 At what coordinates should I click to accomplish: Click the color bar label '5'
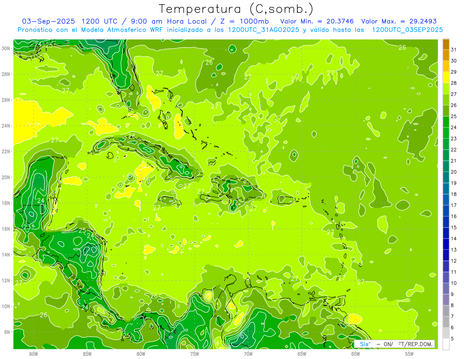point(452,339)
